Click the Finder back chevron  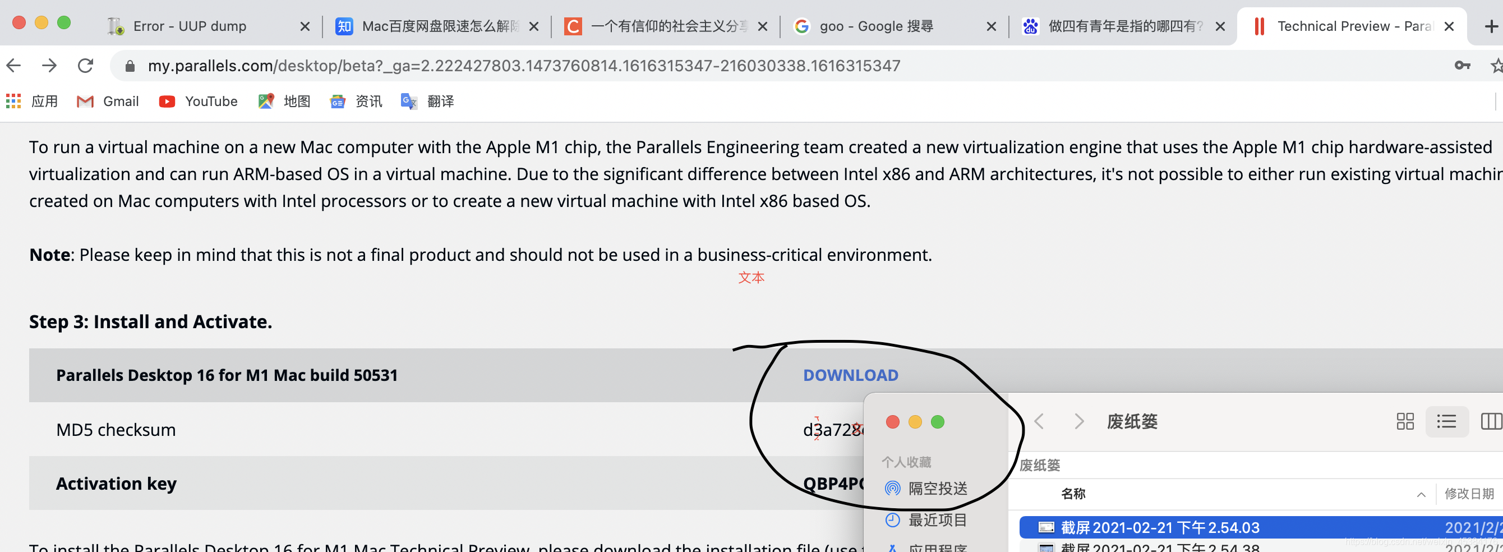[x=1039, y=421]
